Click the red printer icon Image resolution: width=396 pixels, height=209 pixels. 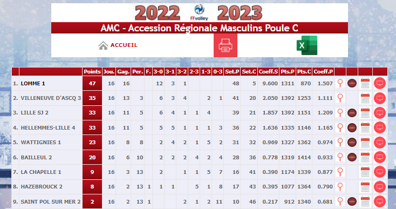[226, 45]
